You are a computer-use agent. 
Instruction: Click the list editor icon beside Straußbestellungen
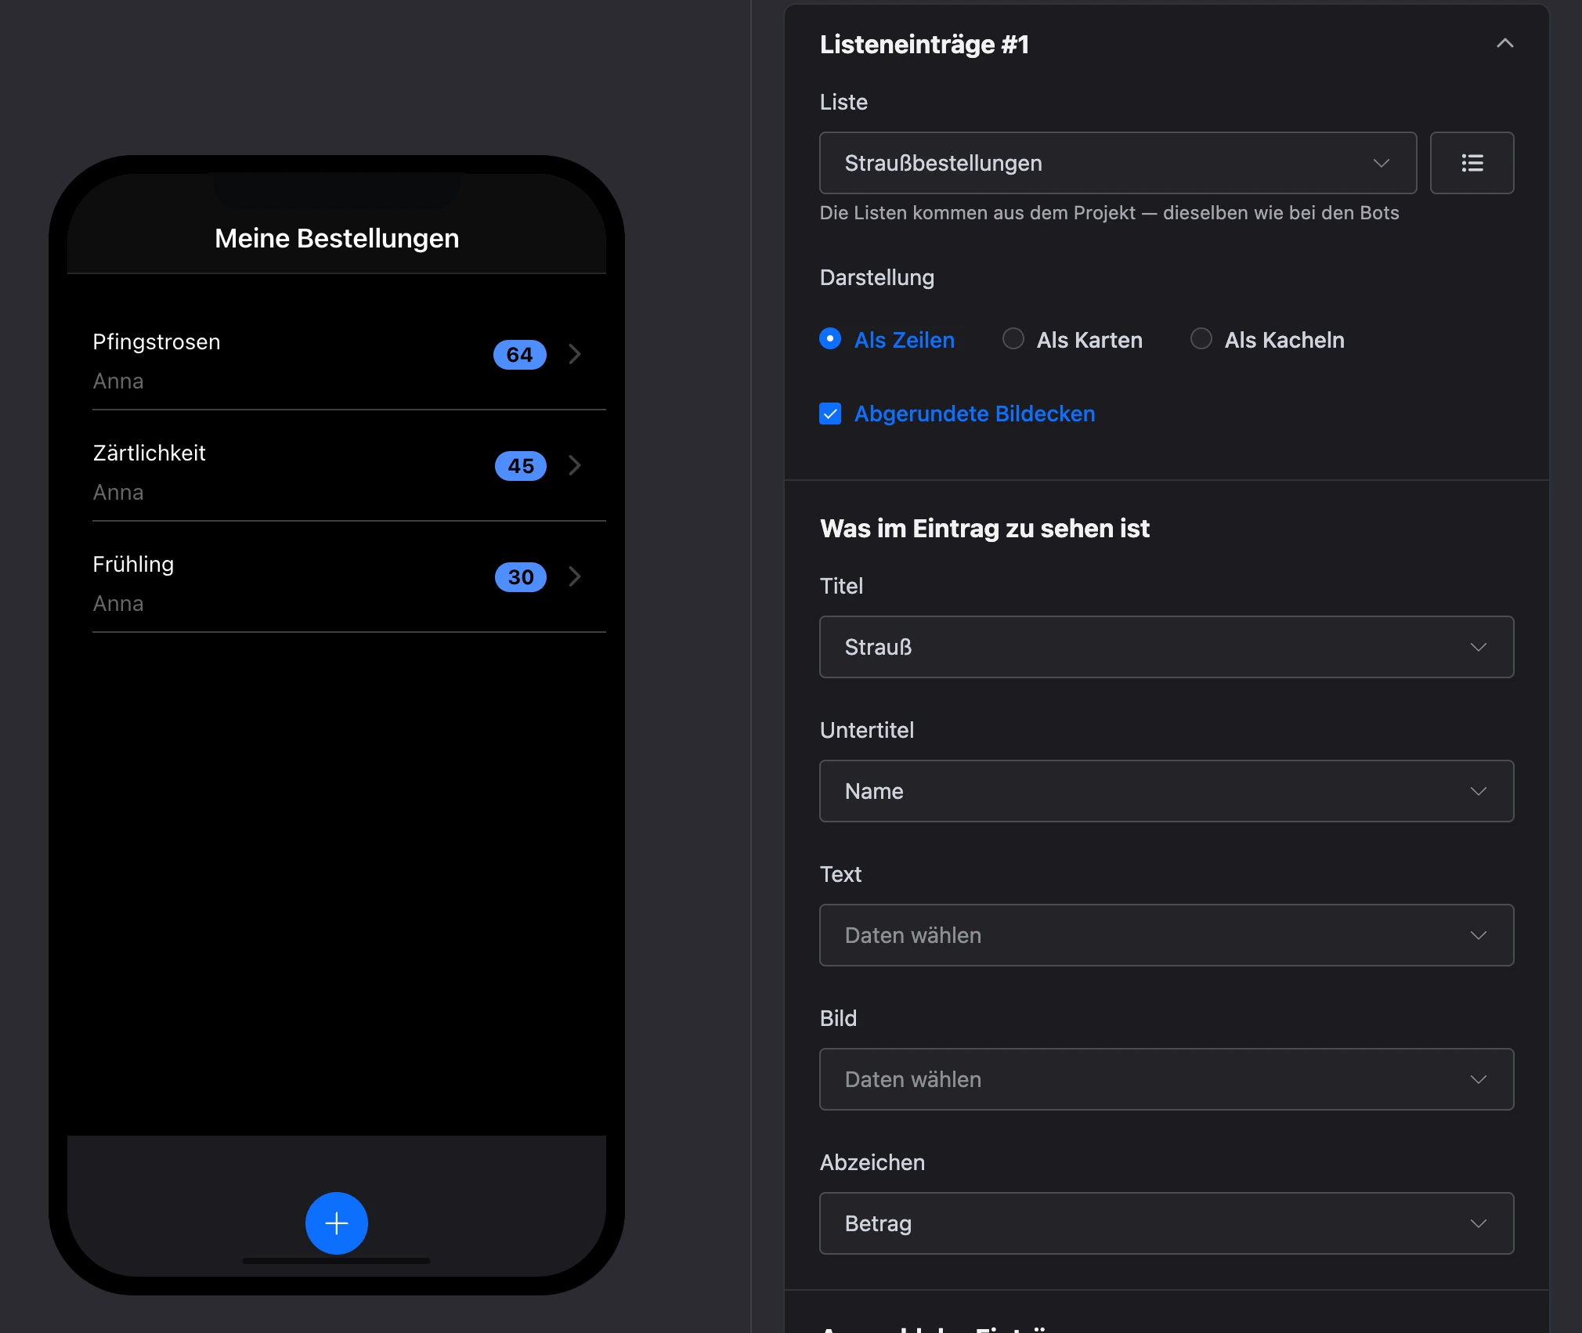point(1472,163)
